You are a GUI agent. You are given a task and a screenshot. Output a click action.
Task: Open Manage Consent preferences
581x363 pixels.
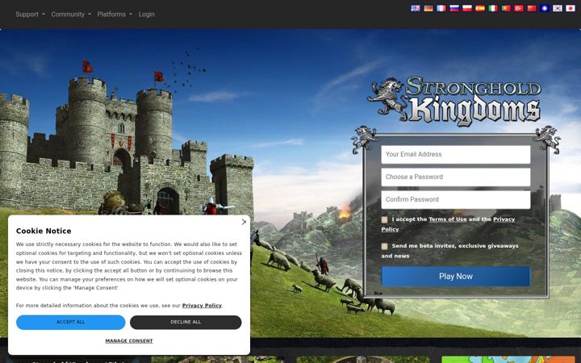pos(129,340)
